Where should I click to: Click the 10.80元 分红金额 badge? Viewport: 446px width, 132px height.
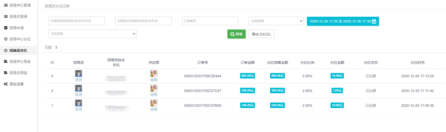(337, 105)
